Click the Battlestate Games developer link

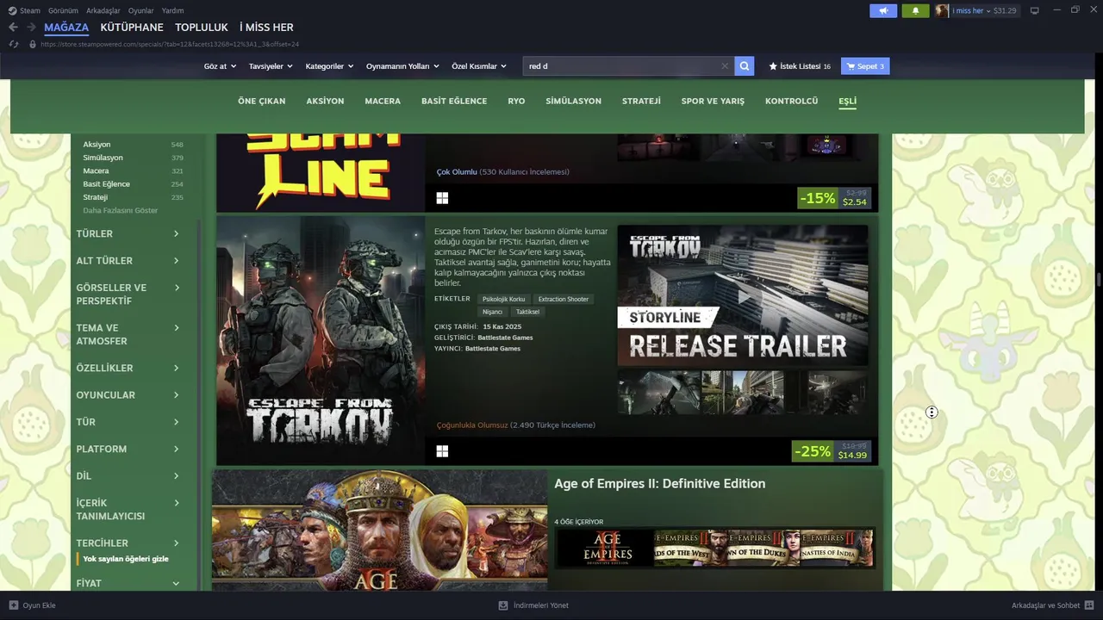click(x=505, y=338)
